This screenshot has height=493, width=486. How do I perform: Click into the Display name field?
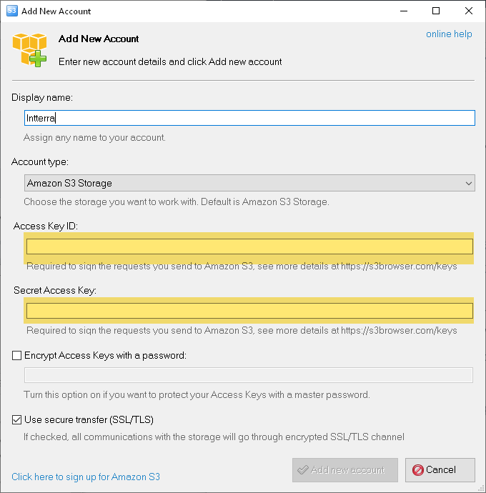(x=249, y=118)
